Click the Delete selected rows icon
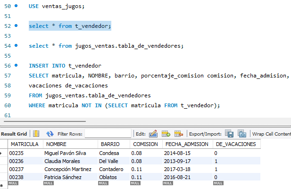 179,134
